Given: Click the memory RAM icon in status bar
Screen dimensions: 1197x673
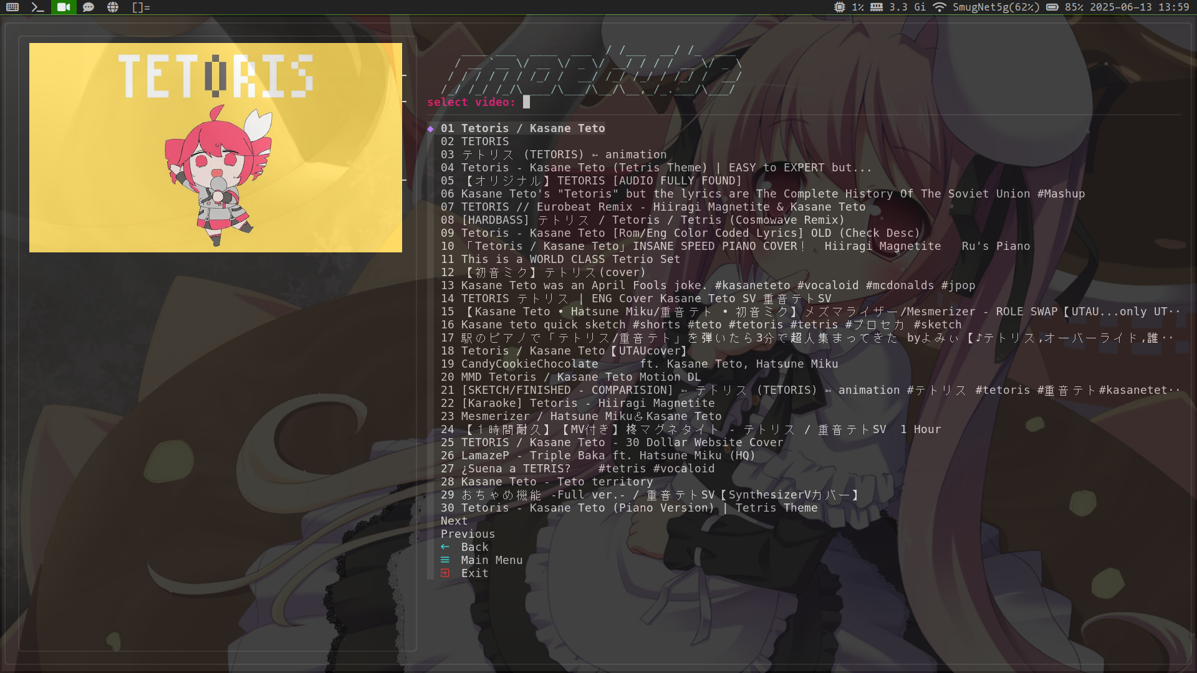Looking at the screenshot, I should (x=877, y=7).
